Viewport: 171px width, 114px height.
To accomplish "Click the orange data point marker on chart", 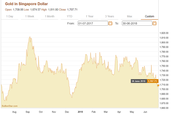I will [158, 85].
